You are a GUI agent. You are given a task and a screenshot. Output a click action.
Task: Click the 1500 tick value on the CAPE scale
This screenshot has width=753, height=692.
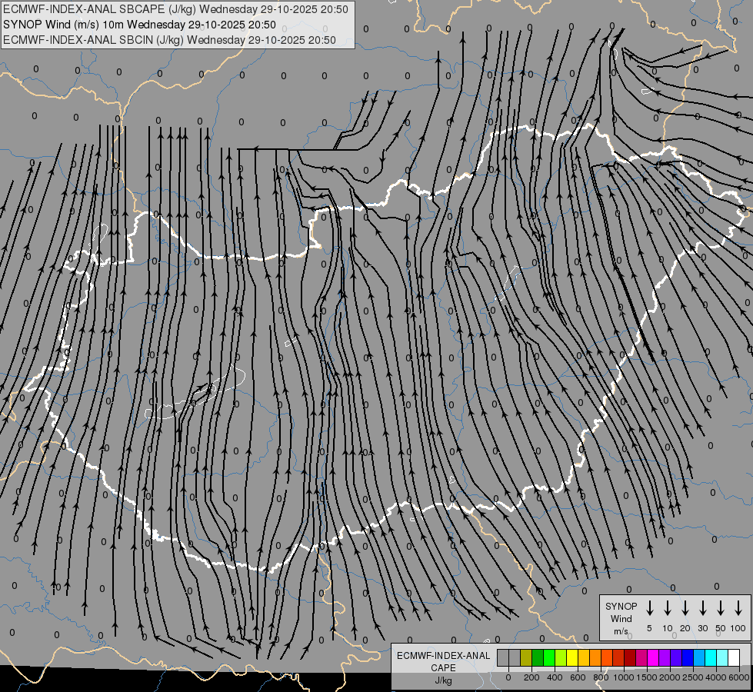647,677
